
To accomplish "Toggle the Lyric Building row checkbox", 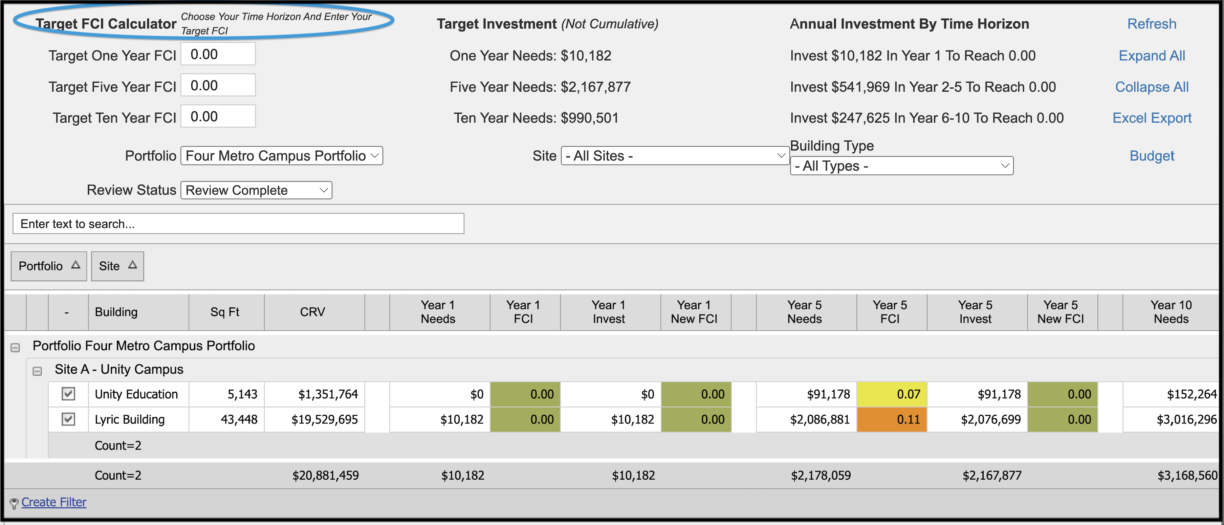I will (x=68, y=419).
